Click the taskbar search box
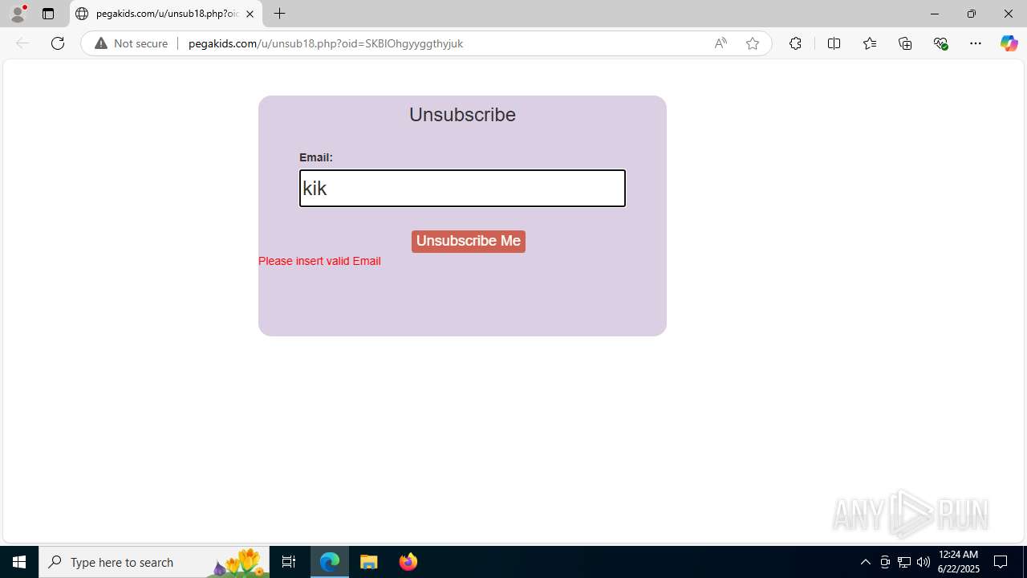This screenshot has height=578, width=1027. pyautogui.click(x=154, y=562)
